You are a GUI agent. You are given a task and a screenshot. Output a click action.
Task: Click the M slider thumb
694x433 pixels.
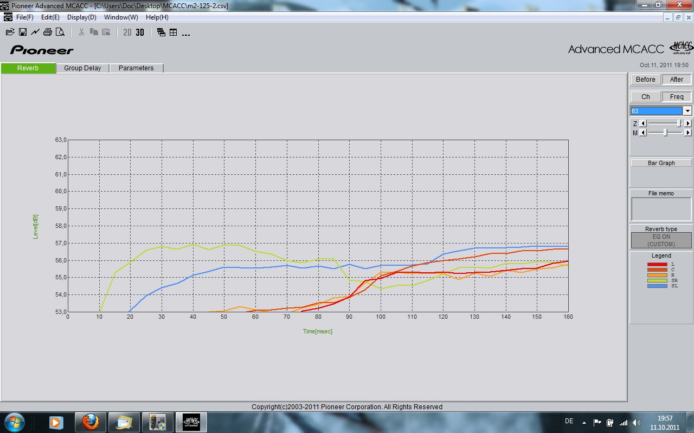point(665,133)
